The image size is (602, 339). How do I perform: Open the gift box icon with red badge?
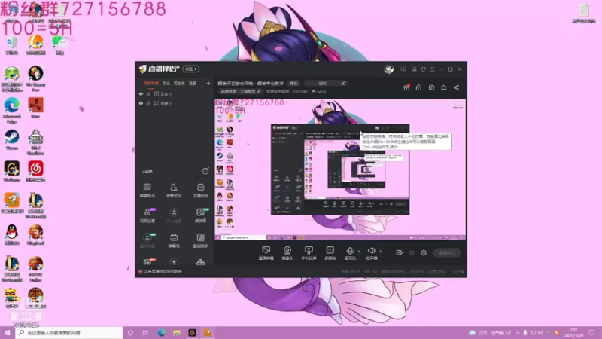click(x=406, y=87)
